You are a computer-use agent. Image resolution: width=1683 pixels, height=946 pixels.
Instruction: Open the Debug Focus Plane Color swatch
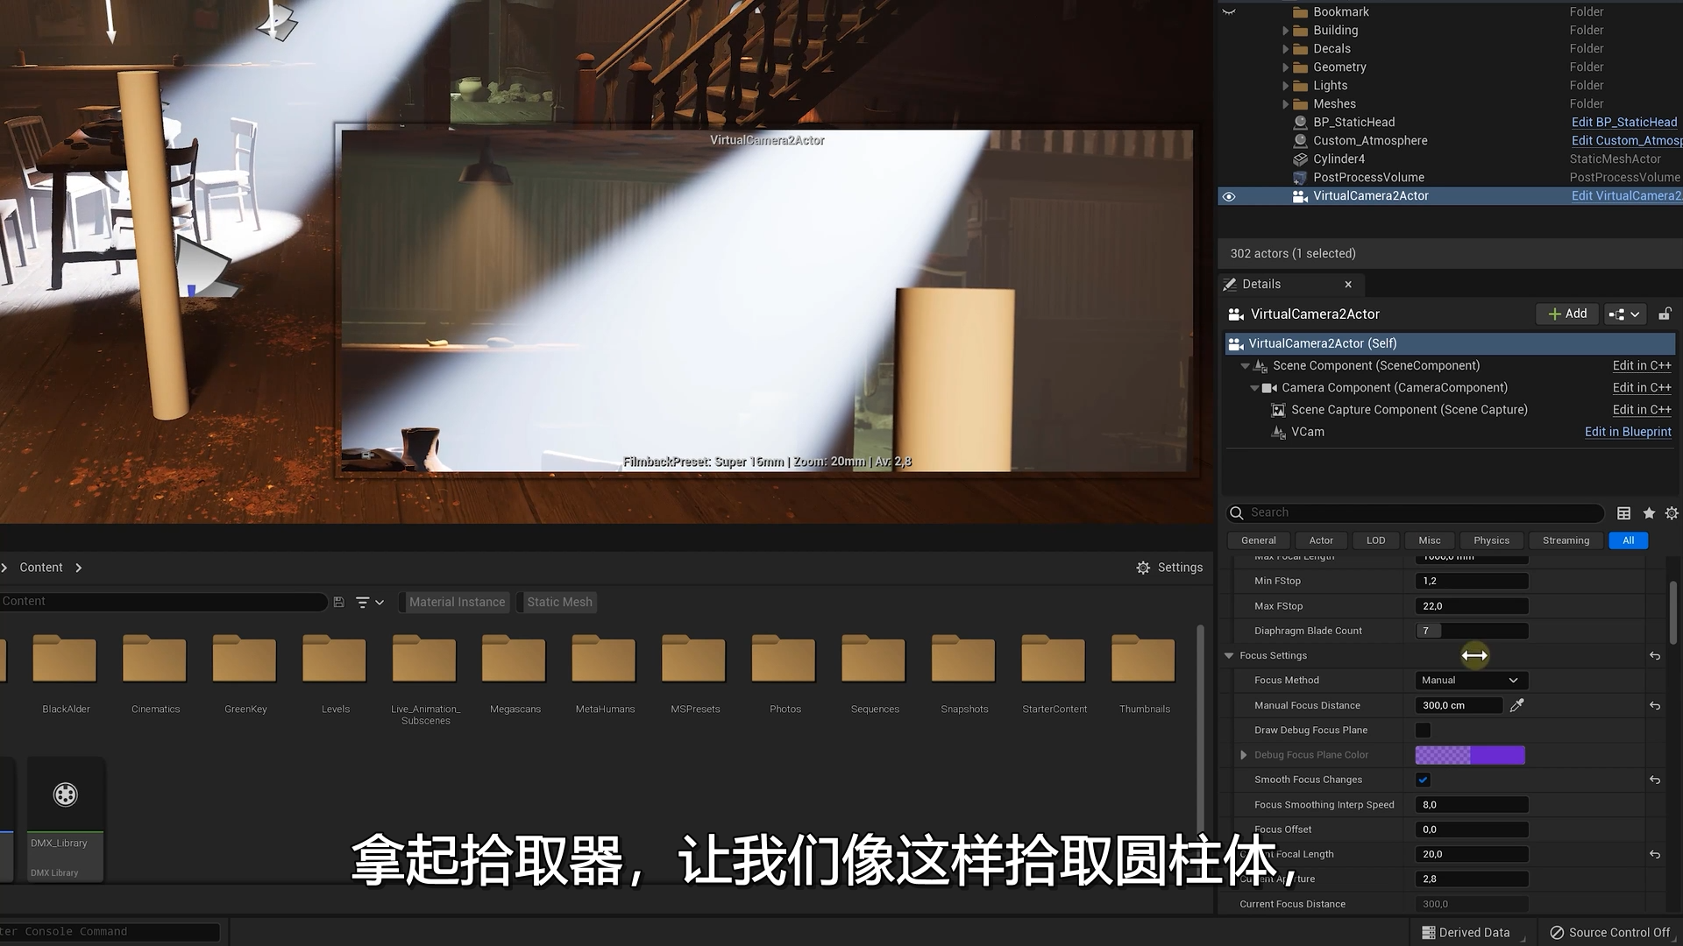point(1470,755)
